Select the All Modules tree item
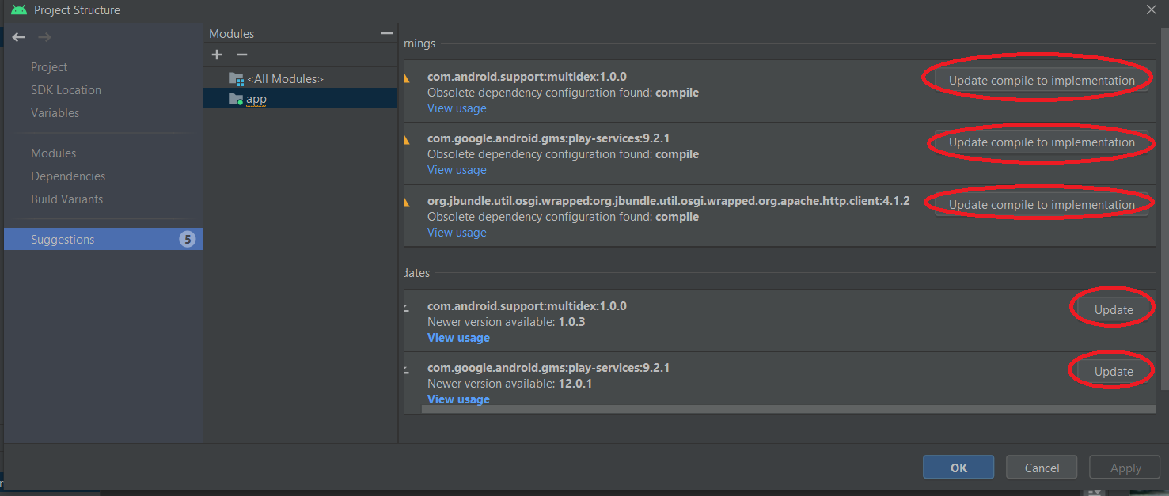1169x496 pixels. tap(284, 79)
